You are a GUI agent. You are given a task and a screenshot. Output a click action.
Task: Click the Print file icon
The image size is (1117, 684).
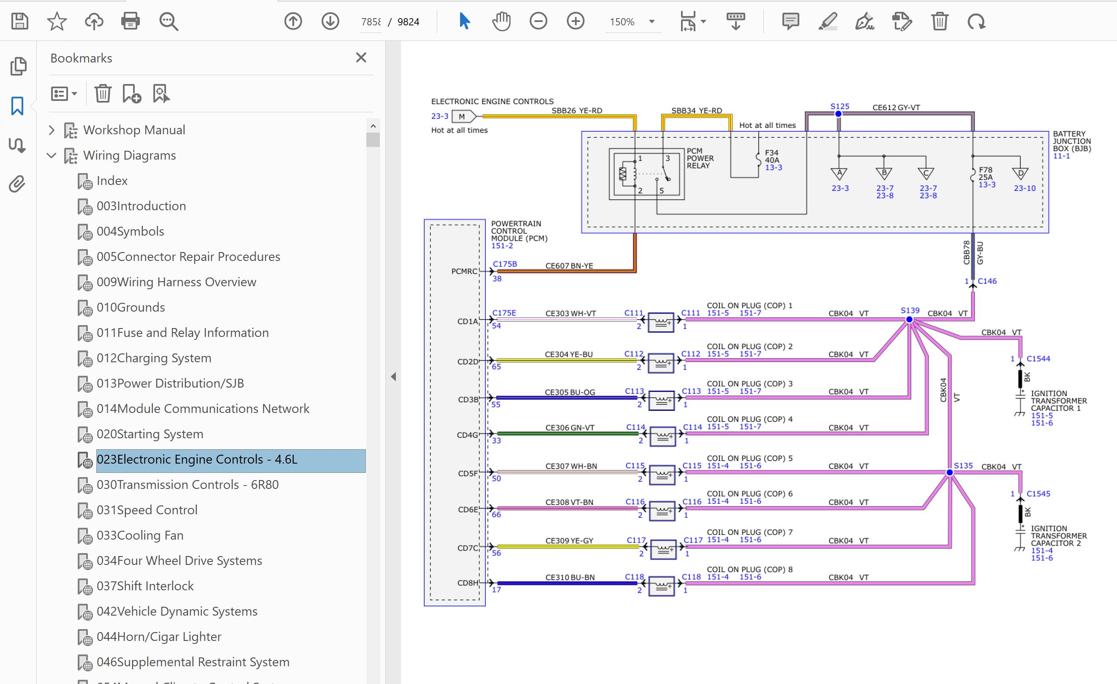point(131,21)
